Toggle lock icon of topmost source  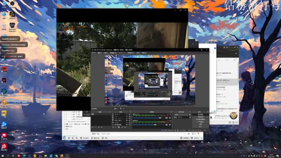[129, 114]
